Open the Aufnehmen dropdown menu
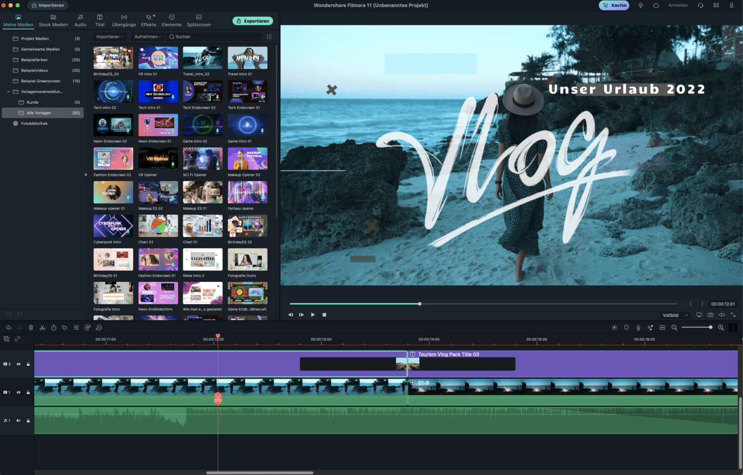The height and width of the screenshot is (475, 743). coord(147,37)
